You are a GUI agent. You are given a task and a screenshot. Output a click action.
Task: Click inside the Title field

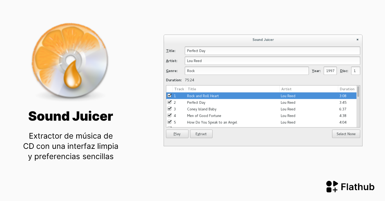click(x=272, y=51)
